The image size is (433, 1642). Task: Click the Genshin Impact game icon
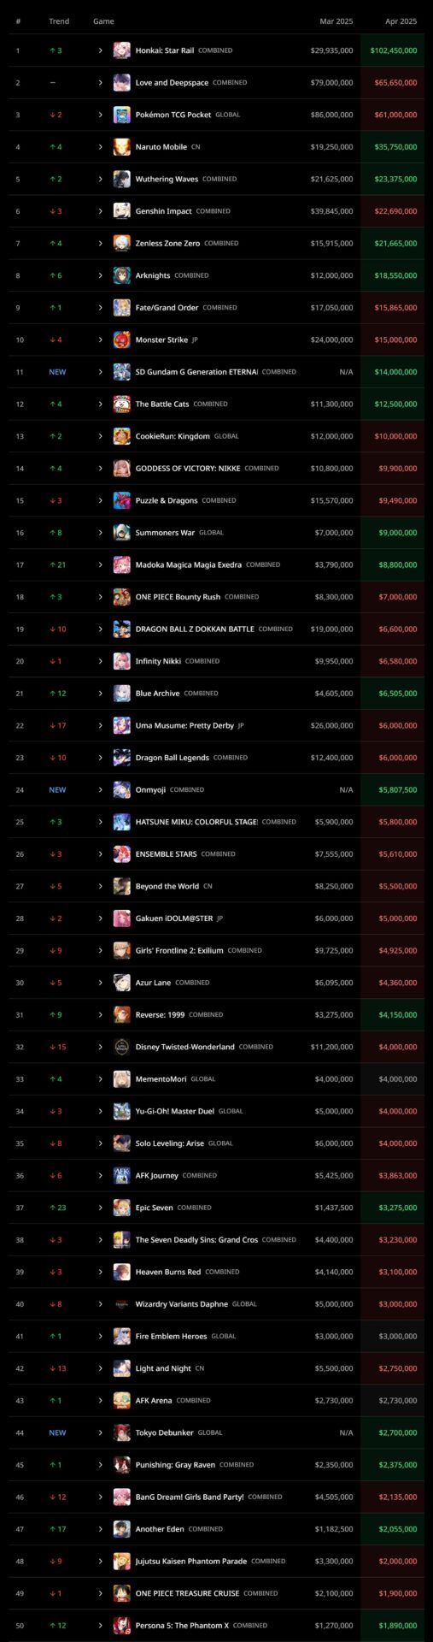(122, 211)
